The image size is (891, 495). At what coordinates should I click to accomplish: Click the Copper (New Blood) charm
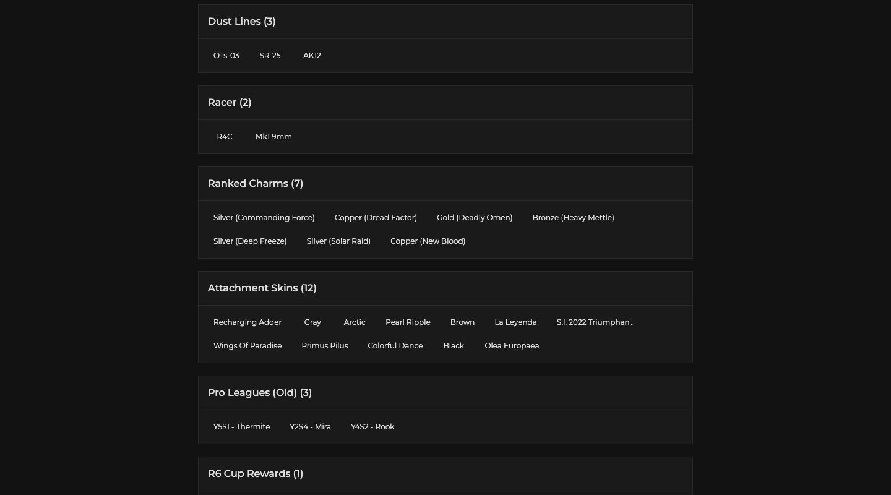[x=428, y=241]
